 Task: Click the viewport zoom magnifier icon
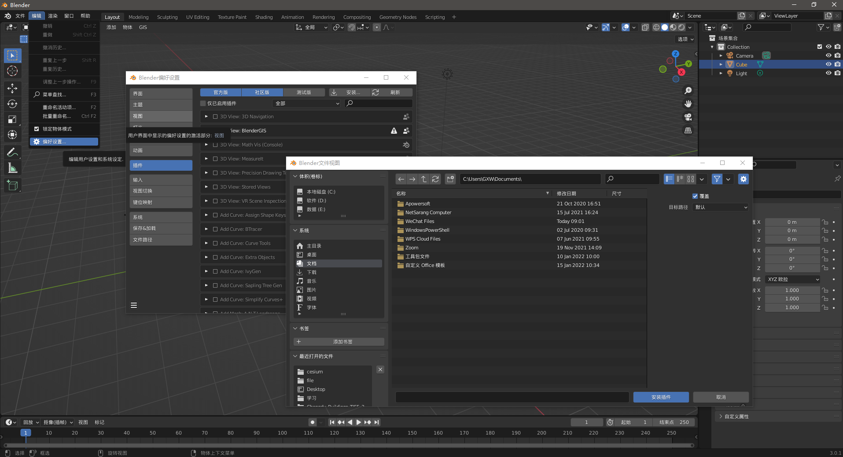pos(688,91)
